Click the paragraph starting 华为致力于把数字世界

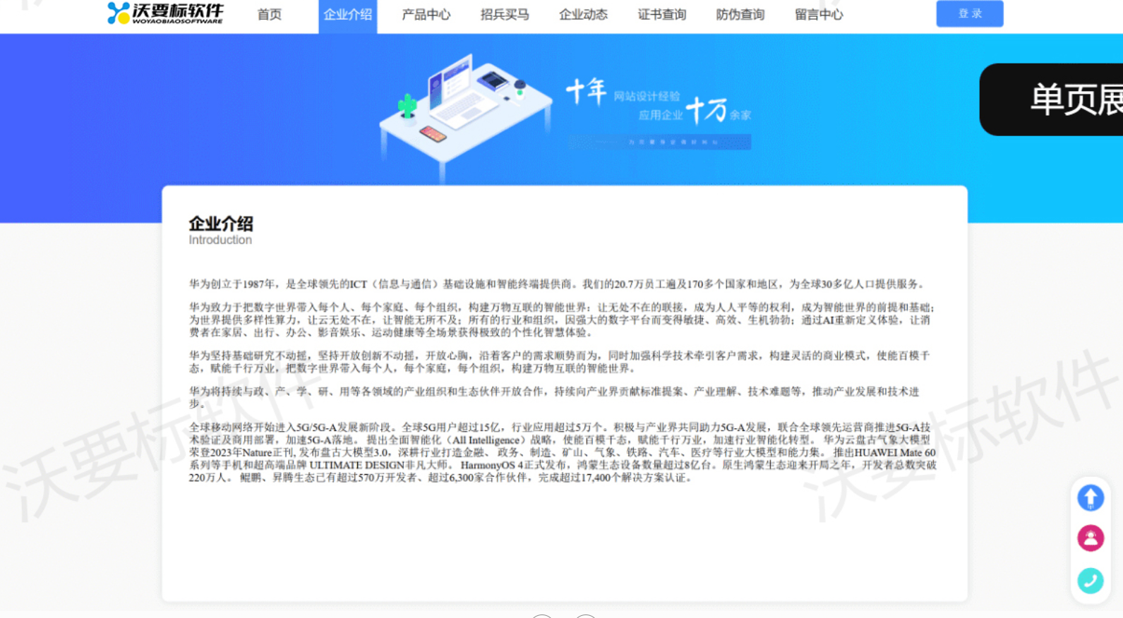point(563,320)
